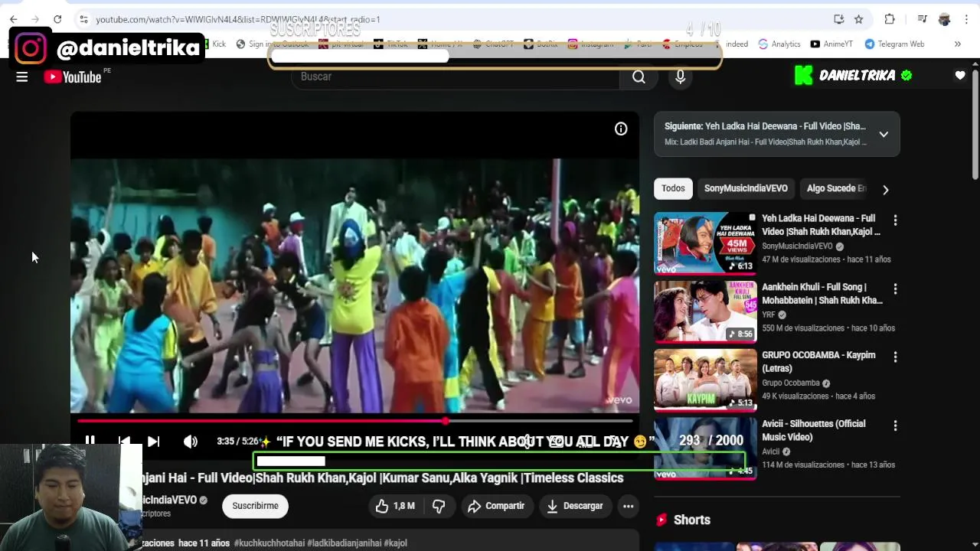Show more filter chips with right arrow

[886, 189]
